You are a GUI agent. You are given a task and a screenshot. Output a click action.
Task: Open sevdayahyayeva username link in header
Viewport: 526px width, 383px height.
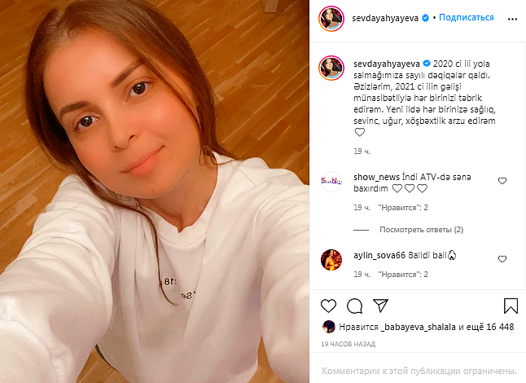pyautogui.click(x=386, y=16)
